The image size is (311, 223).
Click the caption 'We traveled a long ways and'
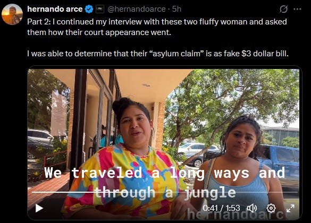(x=165, y=173)
